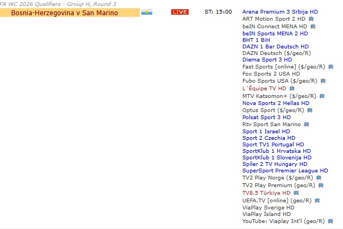Click the TV icon next to Rtv Sport San Marino
This screenshot has width=343, height=229.
click(x=307, y=125)
